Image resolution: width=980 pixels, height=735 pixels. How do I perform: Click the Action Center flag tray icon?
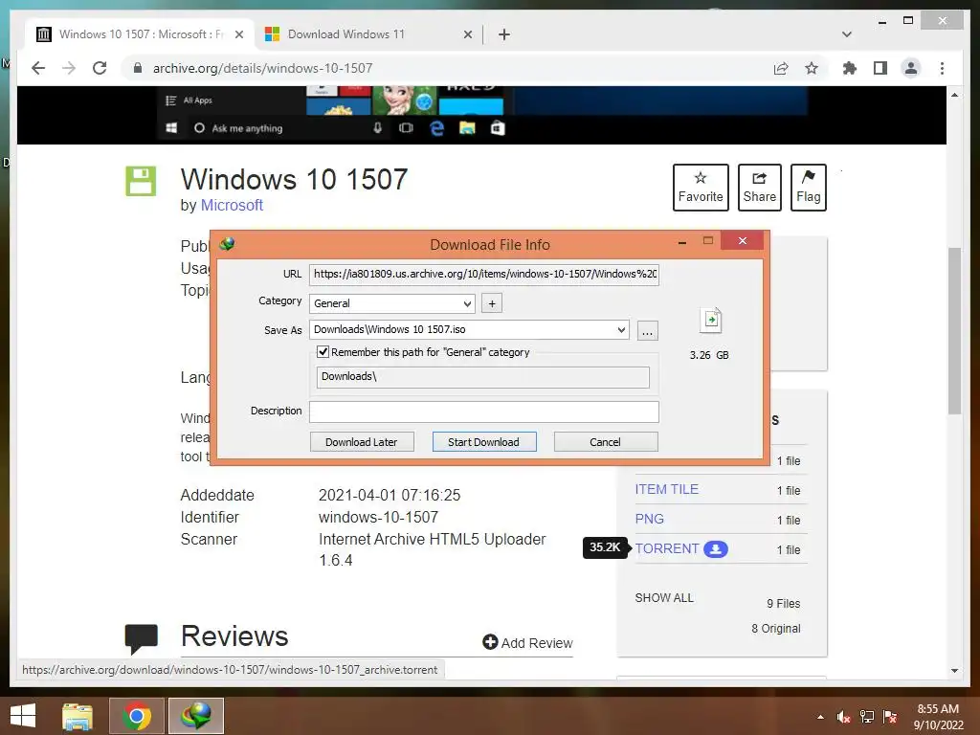(x=890, y=717)
